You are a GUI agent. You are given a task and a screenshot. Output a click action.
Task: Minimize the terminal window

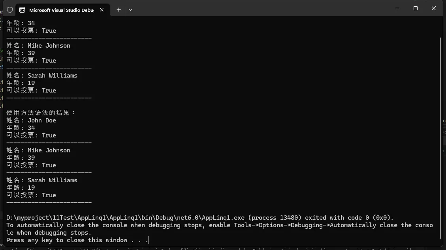click(397, 8)
